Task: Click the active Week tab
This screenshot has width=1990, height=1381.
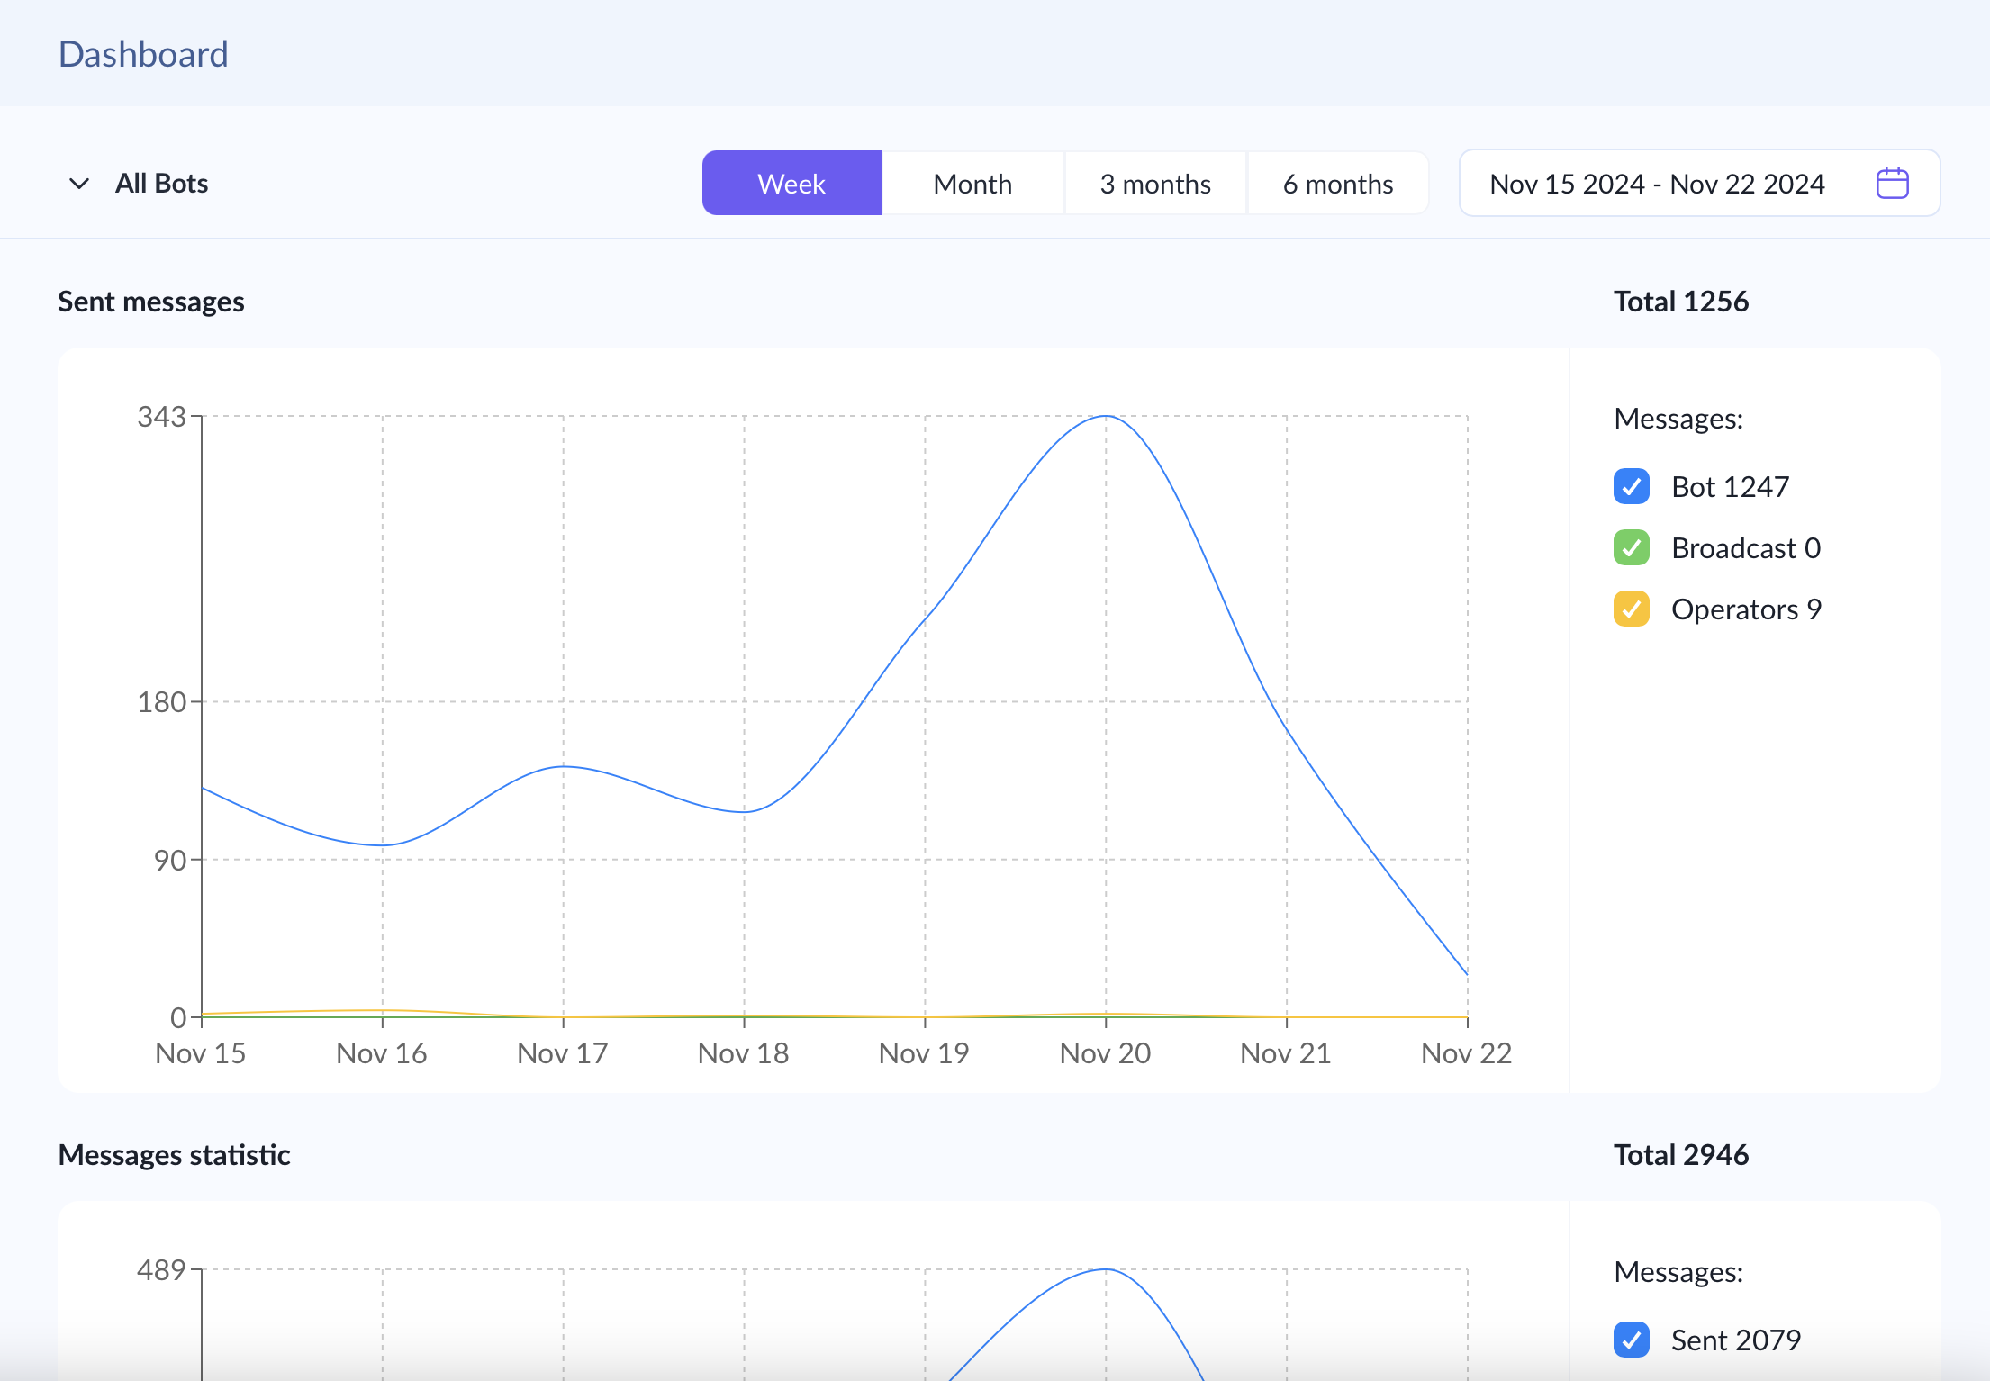Action: tap(791, 183)
